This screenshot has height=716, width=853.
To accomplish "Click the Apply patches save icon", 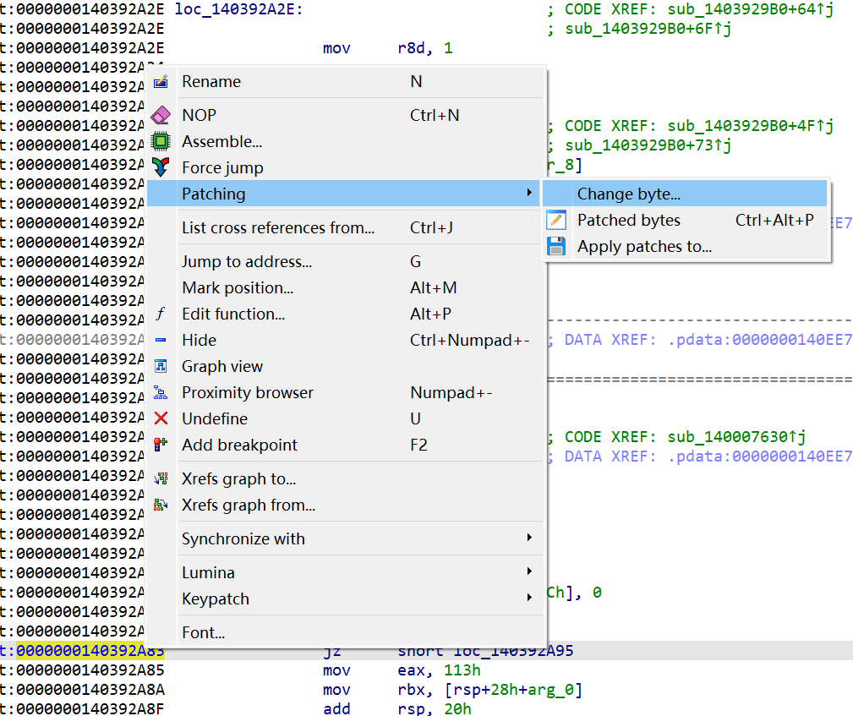I will point(555,246).
